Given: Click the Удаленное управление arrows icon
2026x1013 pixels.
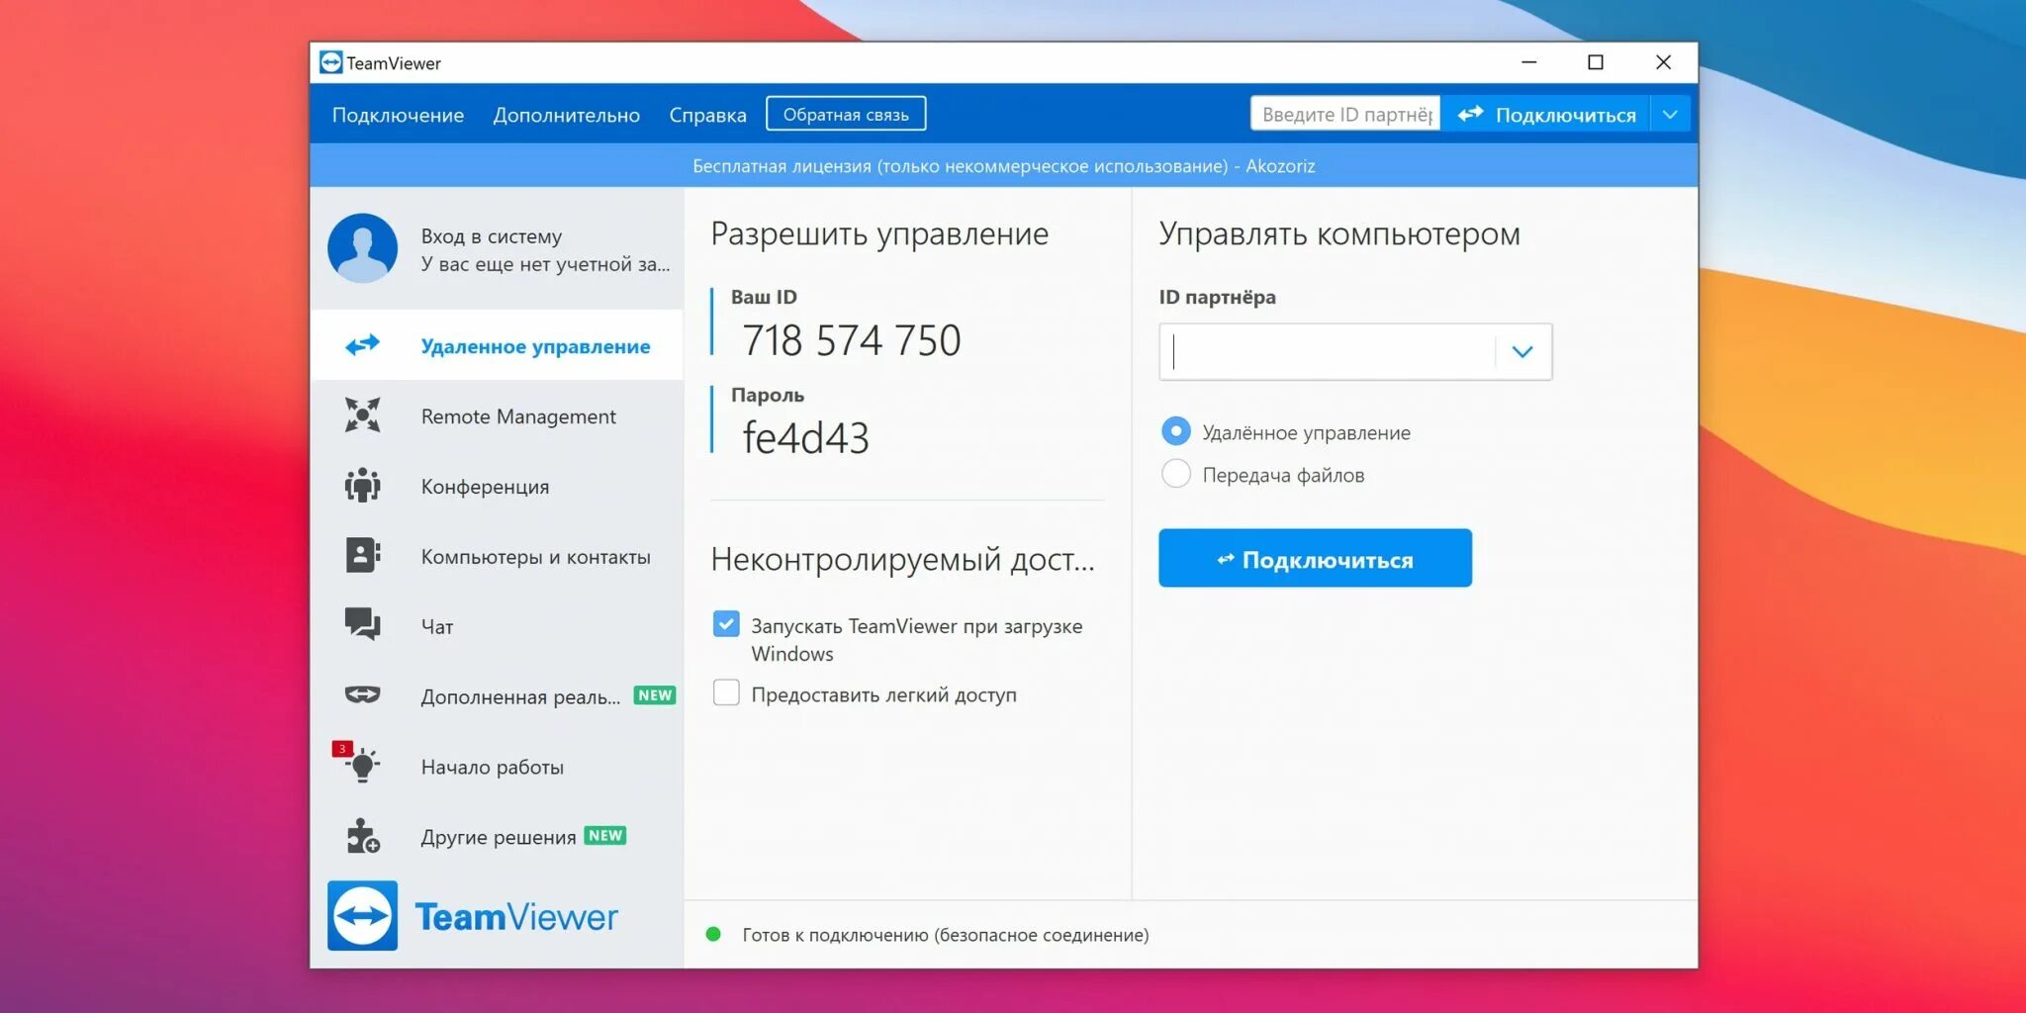Looking at the screenshot, I should [362, 345].
